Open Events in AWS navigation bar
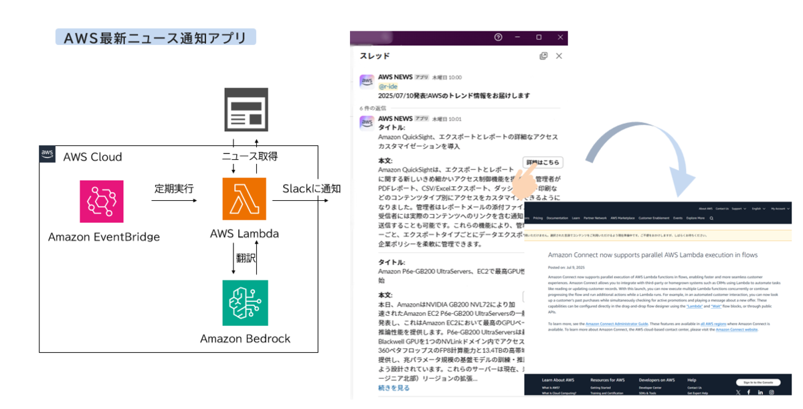The image size is (803, 409). tap(678, 218)
